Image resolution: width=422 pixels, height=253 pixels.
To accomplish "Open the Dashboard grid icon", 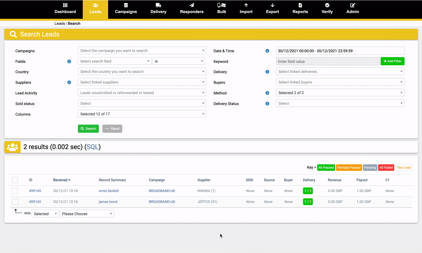I will [65, 5].
